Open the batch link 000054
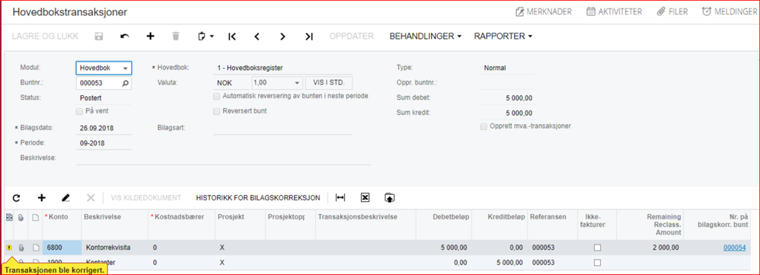Viewport: 760px width, 275px height. tap(734, 248)
